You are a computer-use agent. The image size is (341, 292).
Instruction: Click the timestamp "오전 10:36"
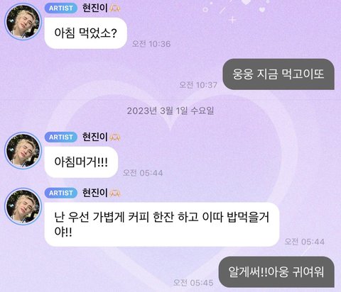coord(151,44)
